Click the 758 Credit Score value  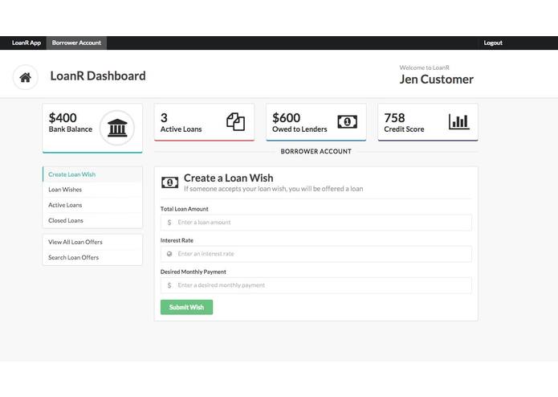click(394, 118)
